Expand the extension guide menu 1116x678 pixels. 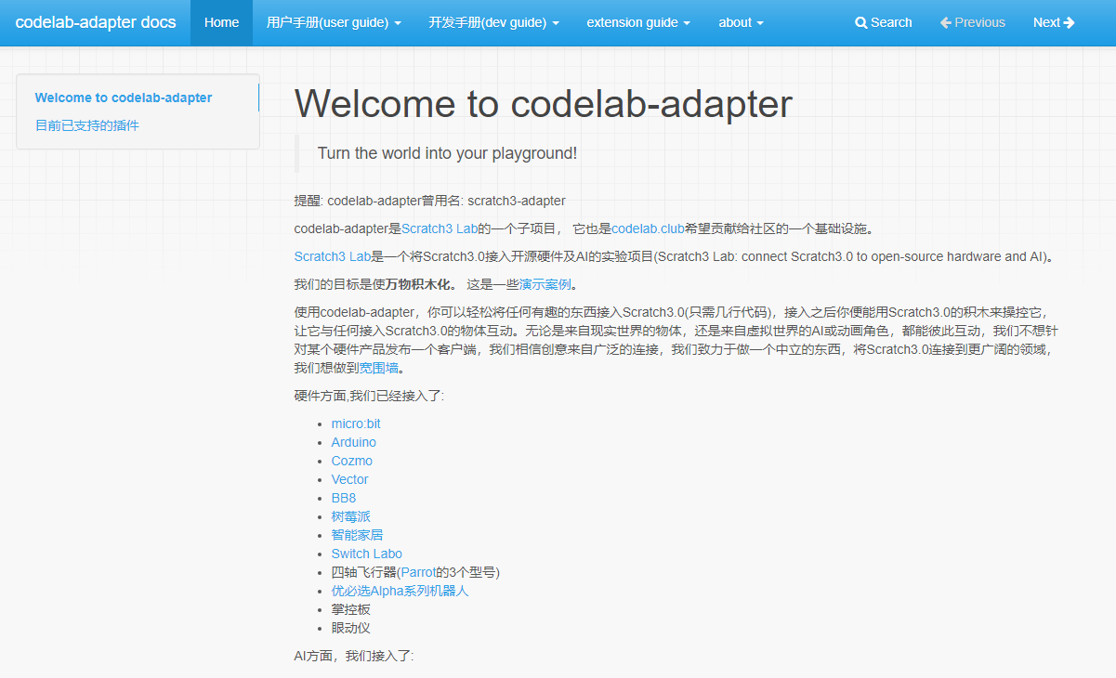pyautogui.click(x=638, y=22)
